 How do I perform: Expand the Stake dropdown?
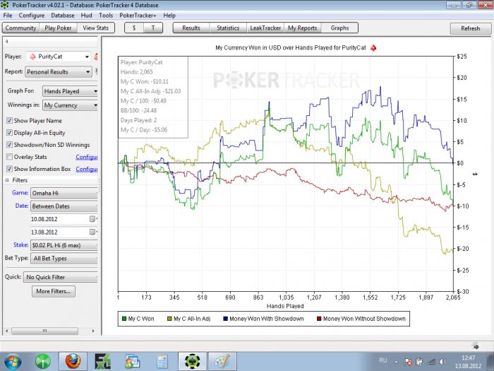(x=64, y=245)
